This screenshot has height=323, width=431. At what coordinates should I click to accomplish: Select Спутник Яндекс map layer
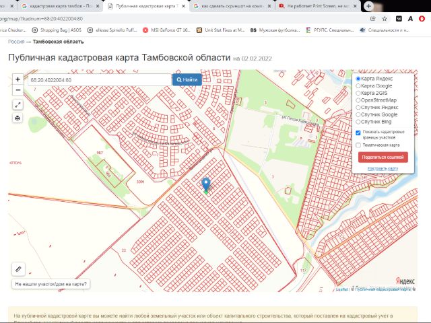pos(358,108)
